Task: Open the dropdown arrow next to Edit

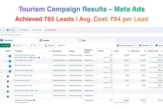Action: click(x=40, y=46)
